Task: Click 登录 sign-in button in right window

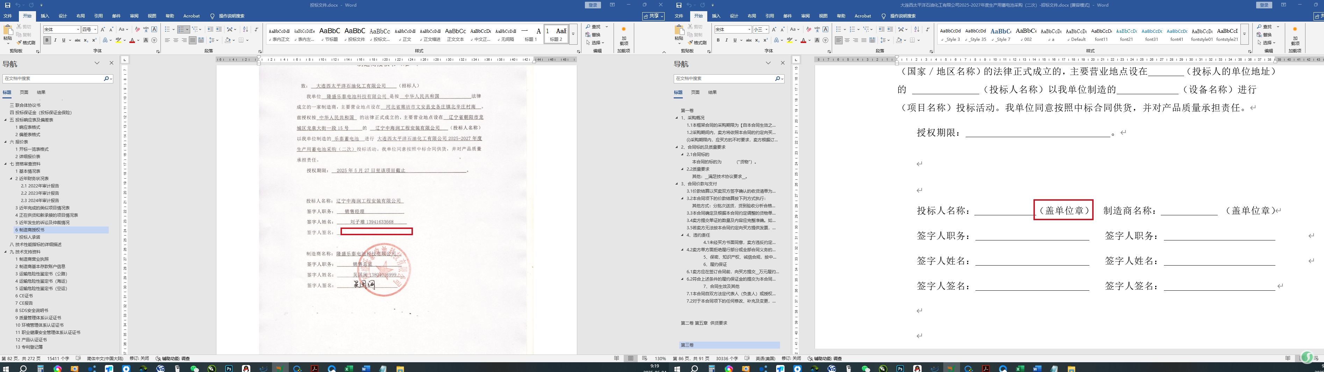Action: pos(1264,5)
